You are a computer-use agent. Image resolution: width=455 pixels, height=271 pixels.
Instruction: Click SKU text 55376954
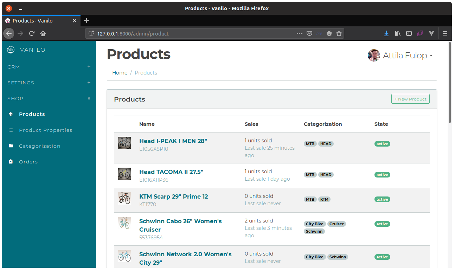tap(151, 238)
